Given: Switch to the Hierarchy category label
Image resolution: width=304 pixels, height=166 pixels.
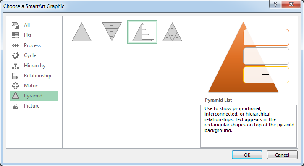Looking at the screenshot, I should point(35,66).
